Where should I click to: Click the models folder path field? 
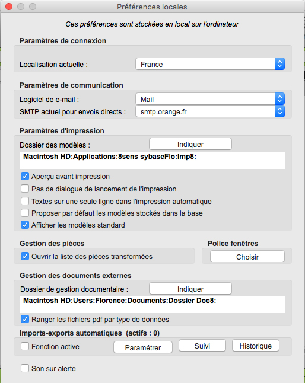(152, 161)
